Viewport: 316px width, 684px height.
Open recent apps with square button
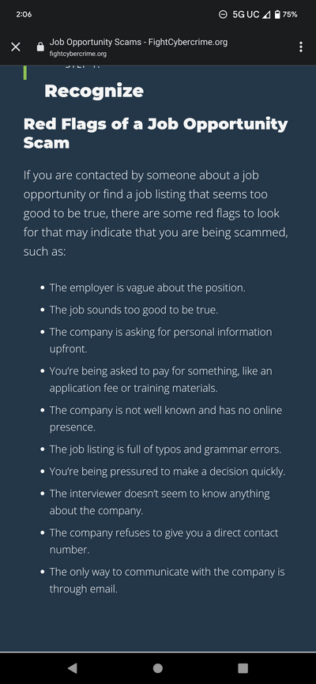pos(243,668)
